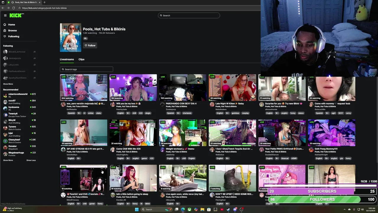Open OBS Studio from the taskbar
Viewport: 378px width, 213px height.
tap(241, 209)
